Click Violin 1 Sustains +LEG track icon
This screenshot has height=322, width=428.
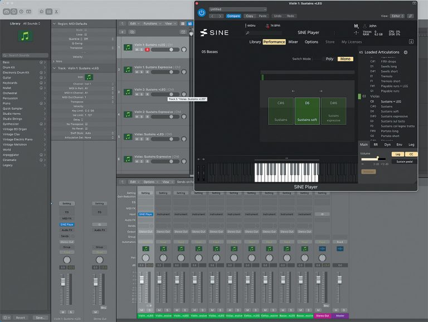pos(127,47)
